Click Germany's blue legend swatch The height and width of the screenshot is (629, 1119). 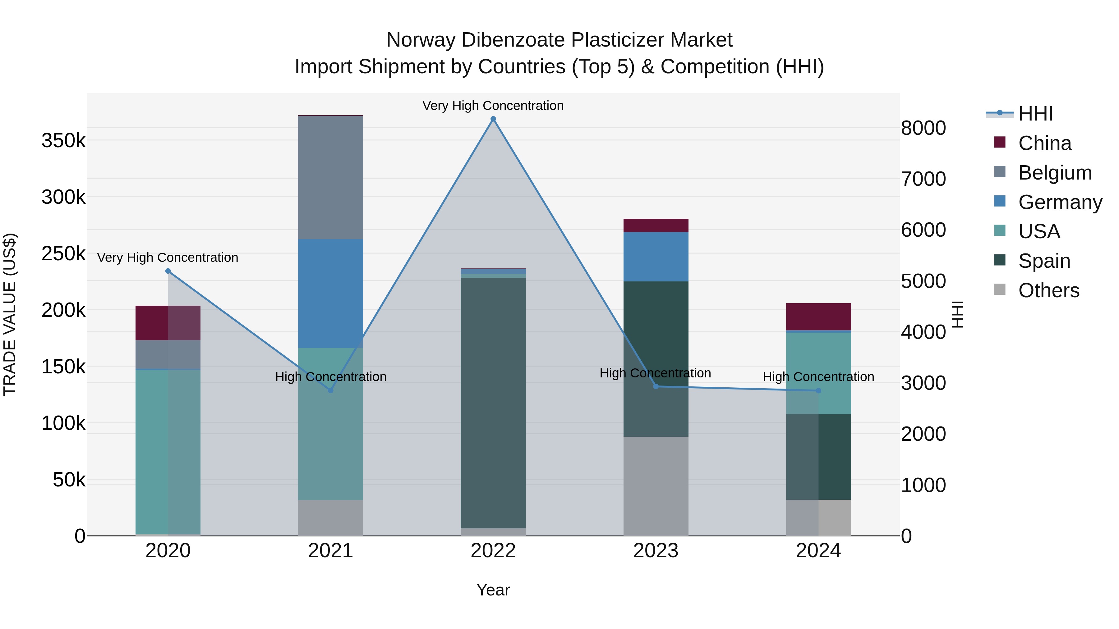(x=1000, y=201)
